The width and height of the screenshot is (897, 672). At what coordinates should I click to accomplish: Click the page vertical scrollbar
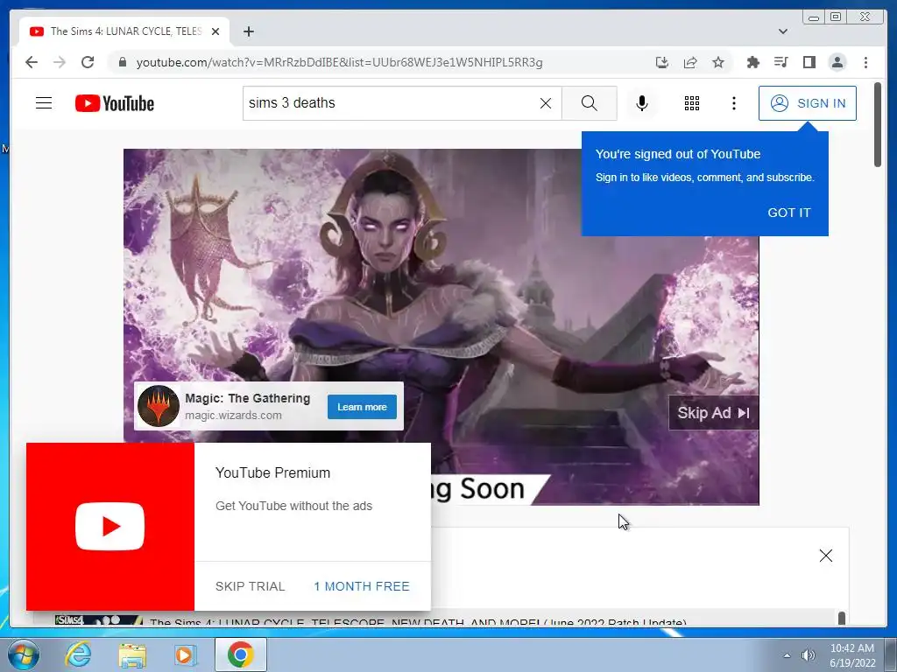tap(878, 124)
